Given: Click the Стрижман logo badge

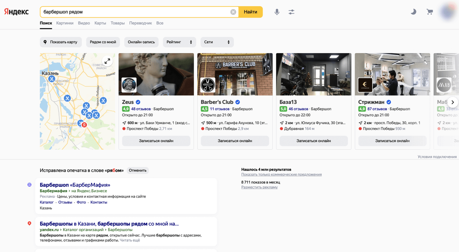Looking at the screenshot, I should (x=365, y=85).
